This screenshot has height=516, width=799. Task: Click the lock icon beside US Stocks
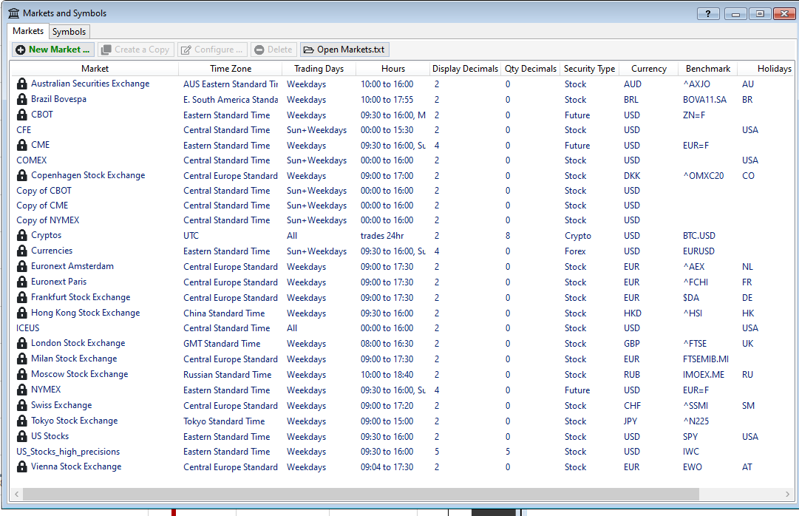click(x=22, y=436)
